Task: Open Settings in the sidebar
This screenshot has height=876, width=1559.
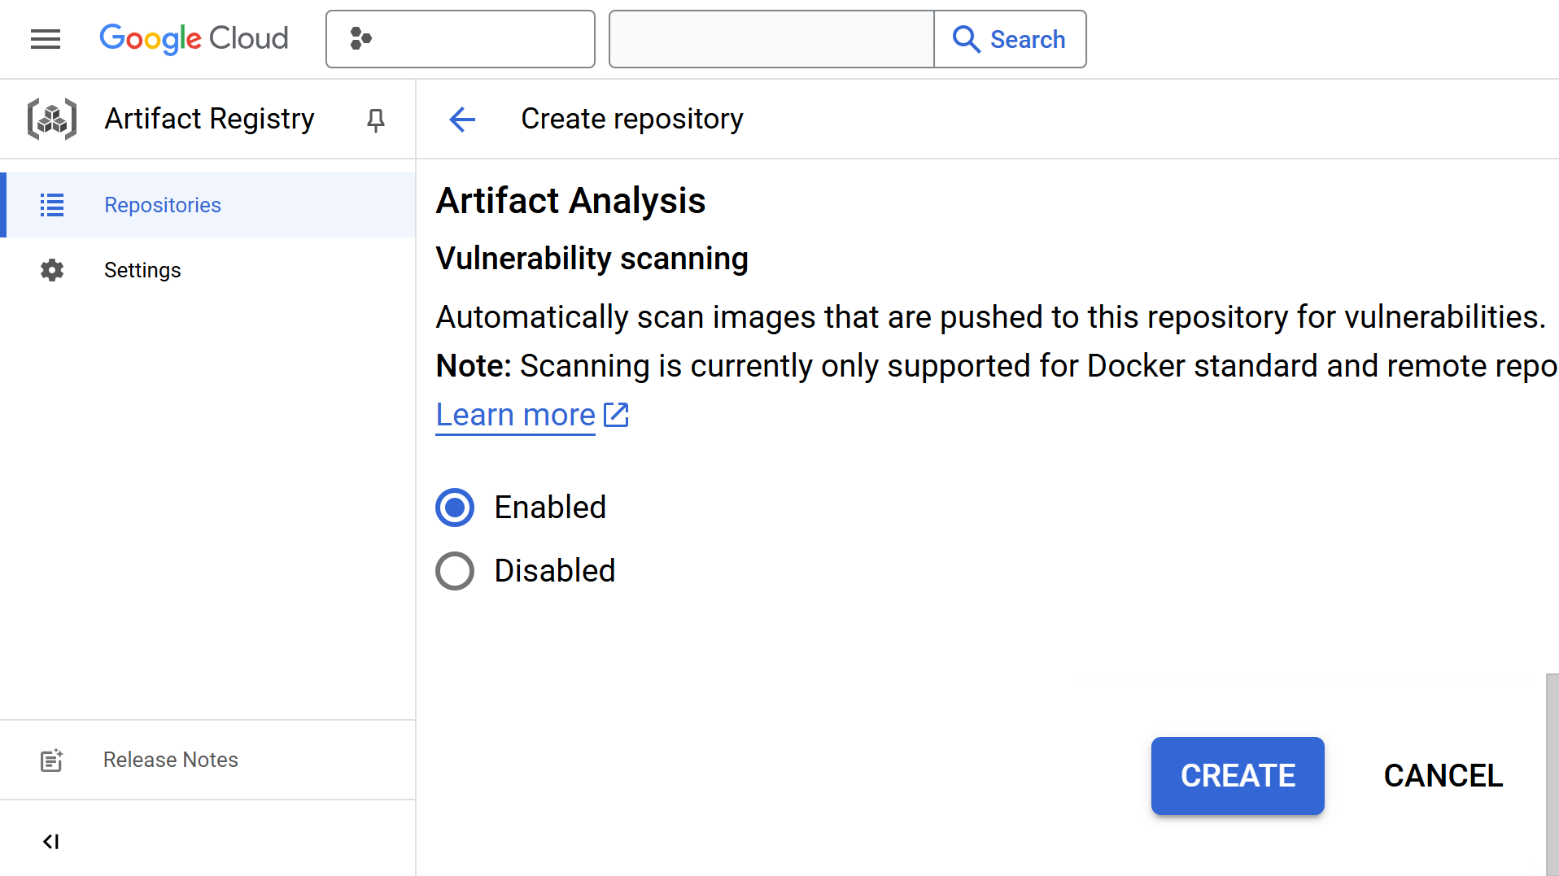Action: tap(142, 270)
